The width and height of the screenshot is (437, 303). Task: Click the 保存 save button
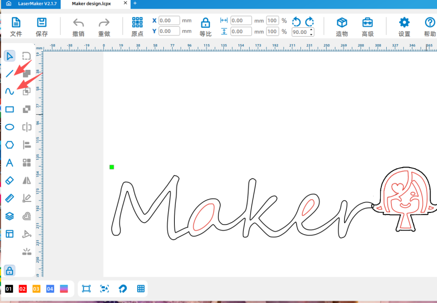click(x=42, y=26)
